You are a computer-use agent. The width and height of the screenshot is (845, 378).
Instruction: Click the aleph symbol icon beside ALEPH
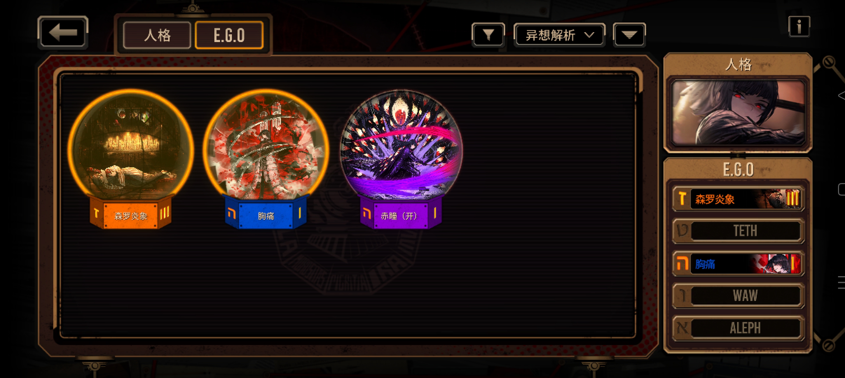682,328
